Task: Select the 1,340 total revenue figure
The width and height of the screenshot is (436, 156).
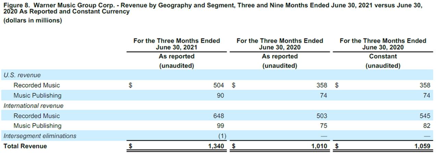Action: (216, 146)
